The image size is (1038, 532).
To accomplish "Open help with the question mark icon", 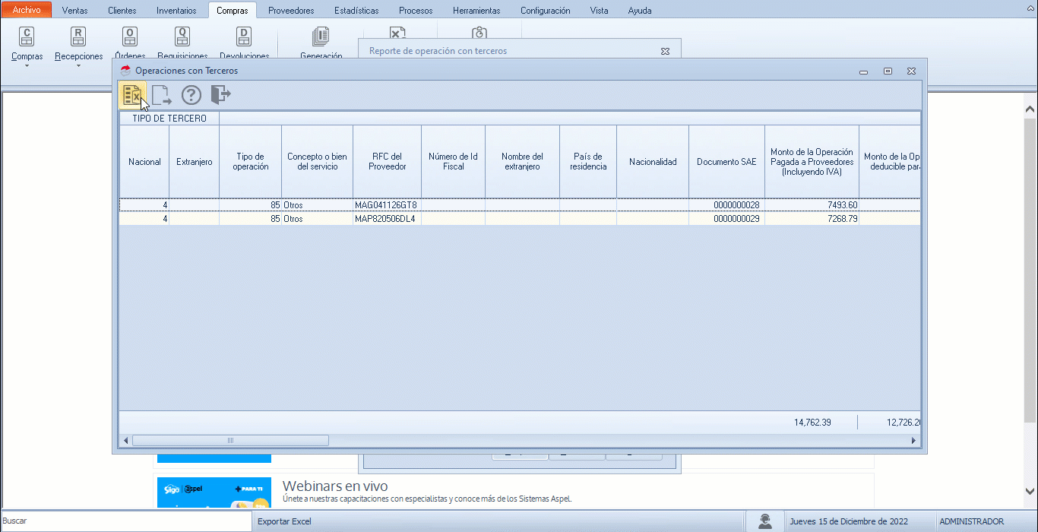I will coord(191,95).
